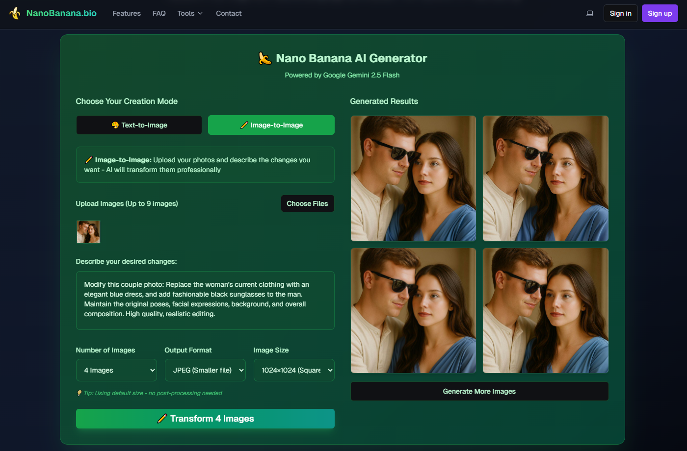Click the Generate More Images button
This screenshot has width=687, height=451.
coord(479,391)
